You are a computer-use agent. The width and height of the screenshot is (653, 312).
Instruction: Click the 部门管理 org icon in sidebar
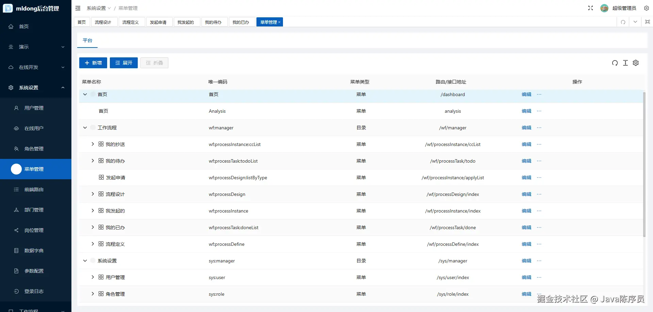pos(16,210)
